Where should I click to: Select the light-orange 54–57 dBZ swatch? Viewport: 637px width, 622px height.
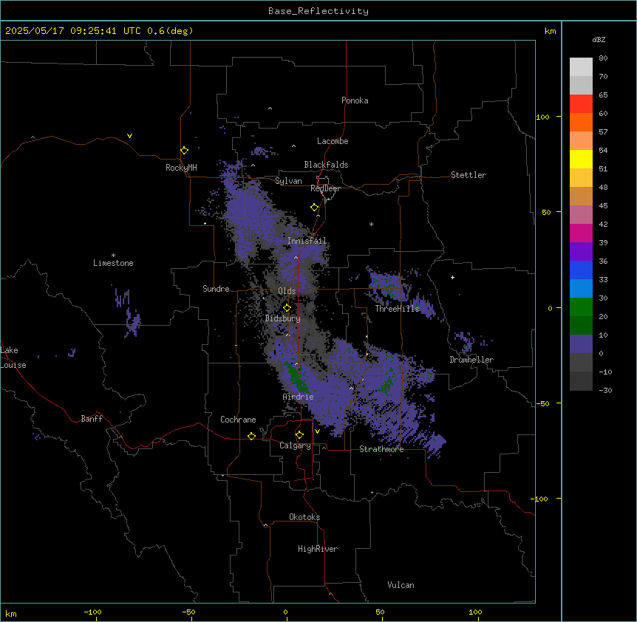pyautogui.click(x=581, y=141)
